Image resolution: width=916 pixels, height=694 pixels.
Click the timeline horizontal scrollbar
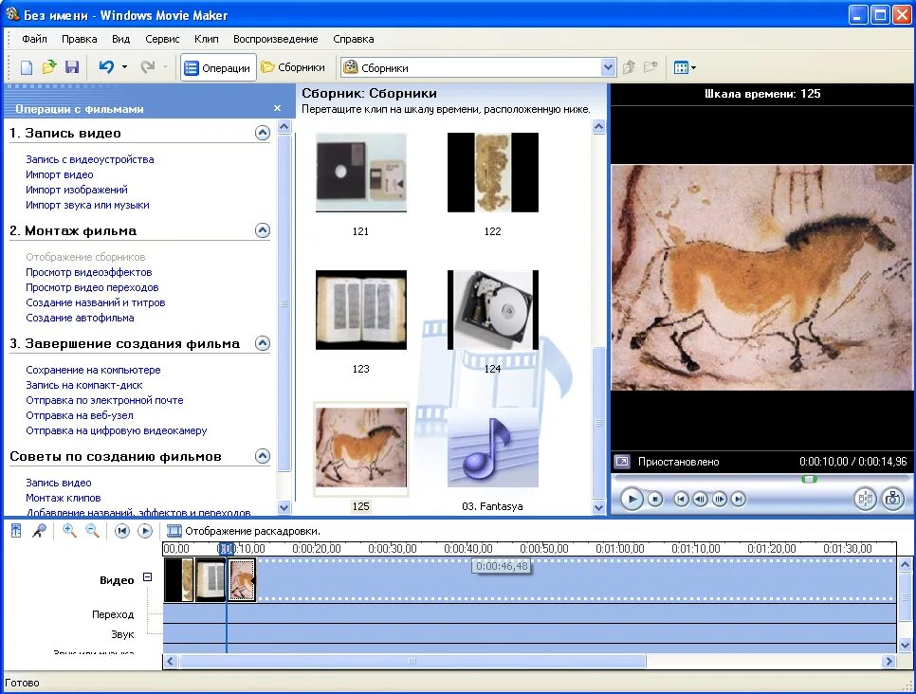pos(412,661)
